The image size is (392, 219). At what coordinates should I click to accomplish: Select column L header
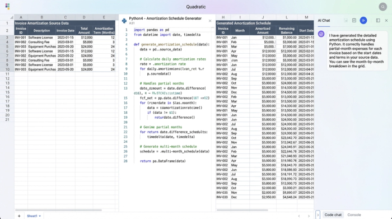point(287,17)
